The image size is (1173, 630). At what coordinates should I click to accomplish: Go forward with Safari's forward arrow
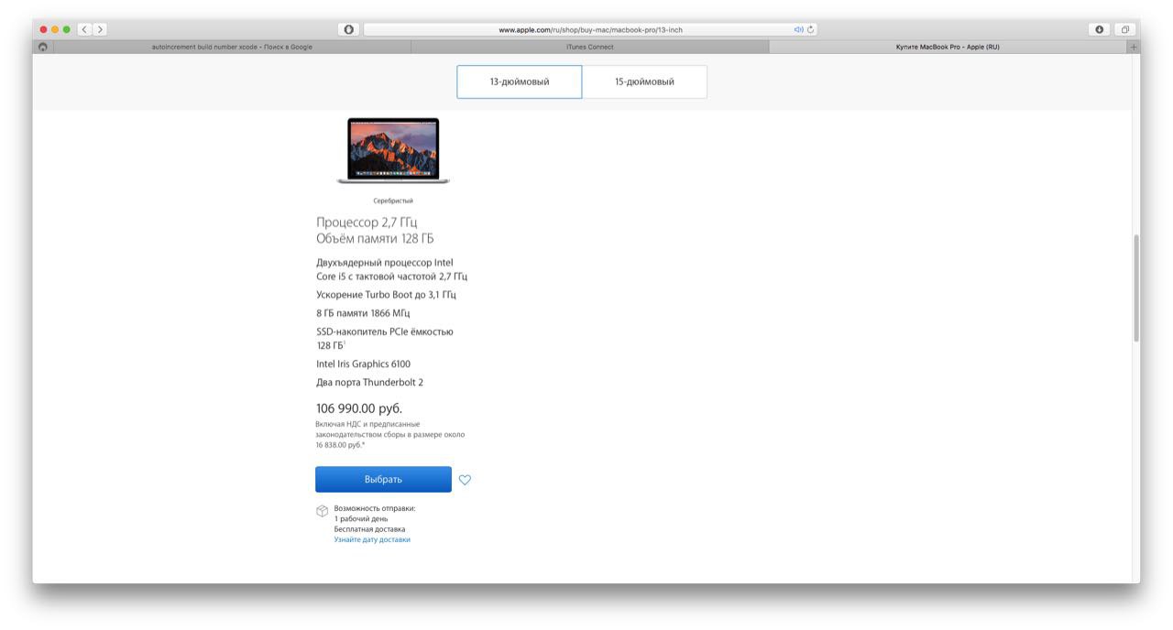click(x=100, y=29)
